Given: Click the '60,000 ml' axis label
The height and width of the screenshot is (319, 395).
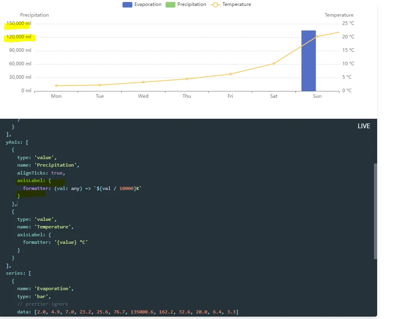Looking at the screenshot, I should tap(20, 64).
